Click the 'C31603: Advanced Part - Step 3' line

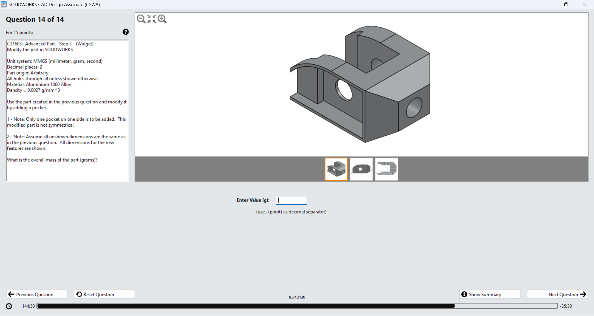coord(50,44)
